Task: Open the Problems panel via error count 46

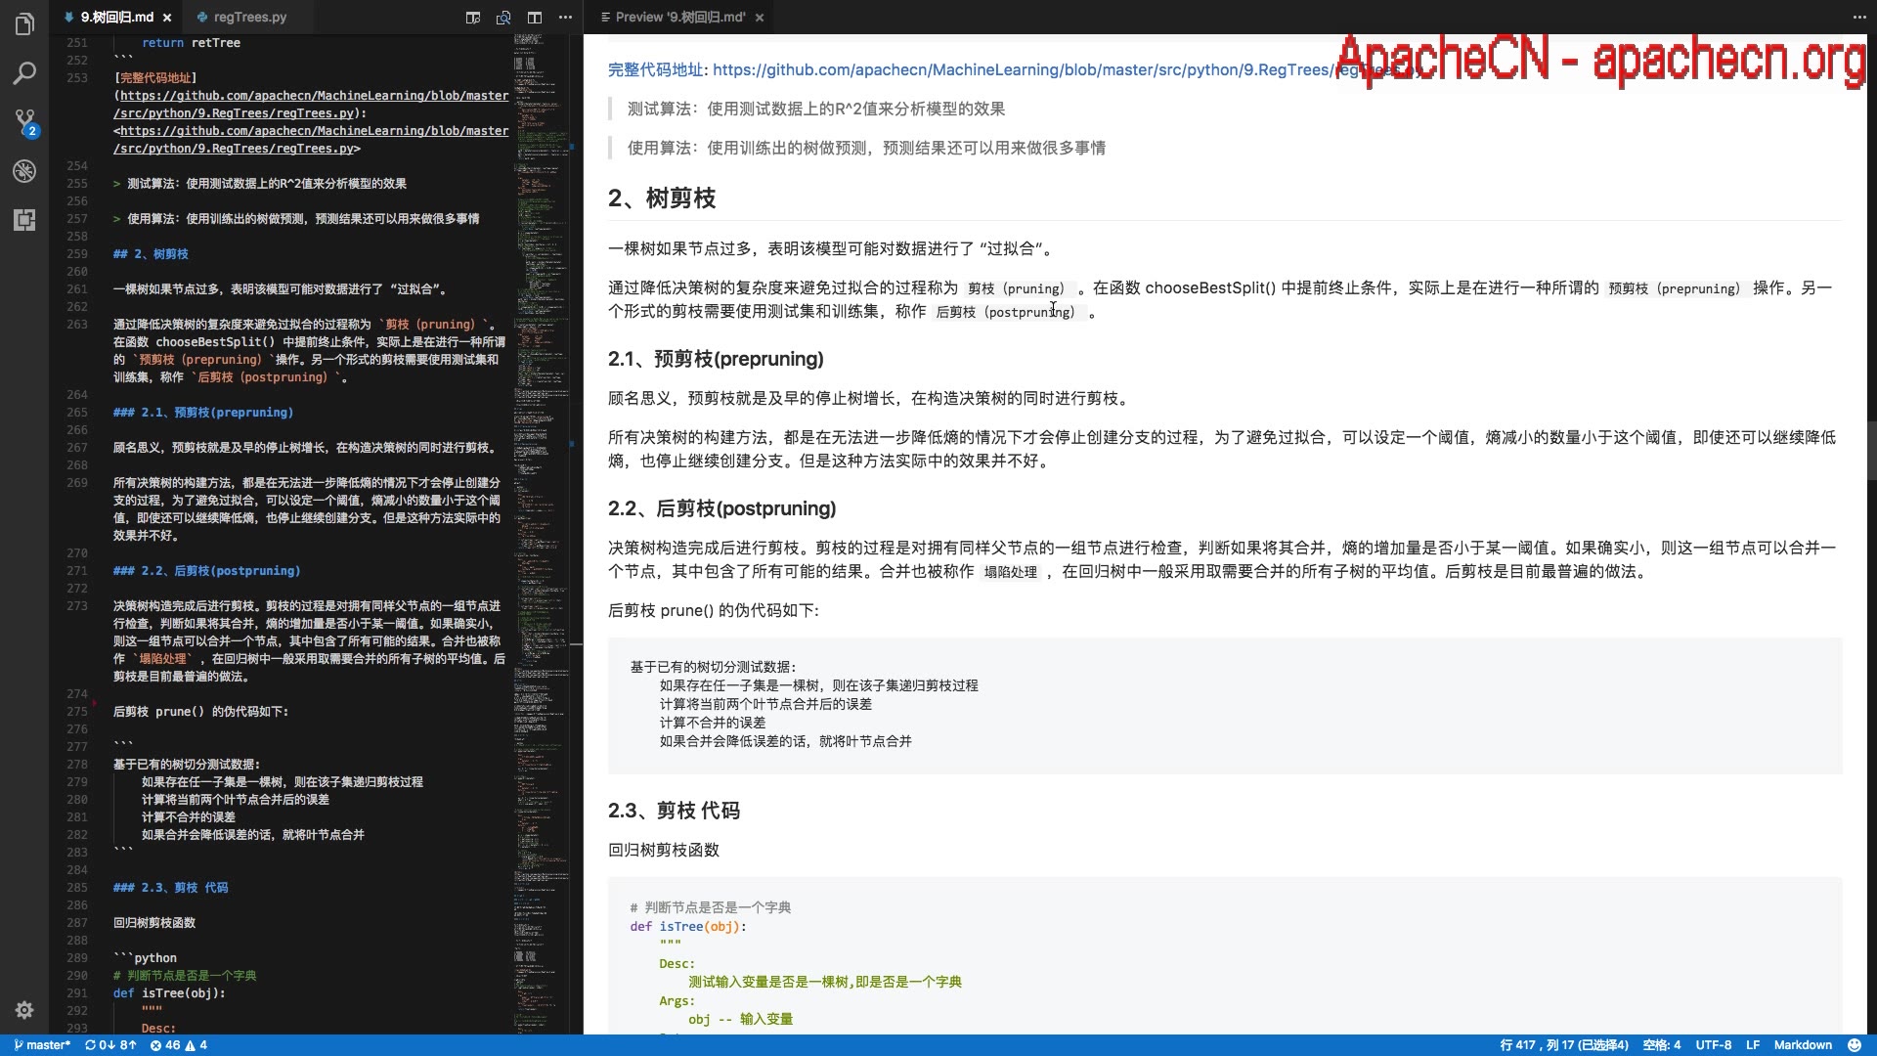Action: click(x=165, y=1045)
